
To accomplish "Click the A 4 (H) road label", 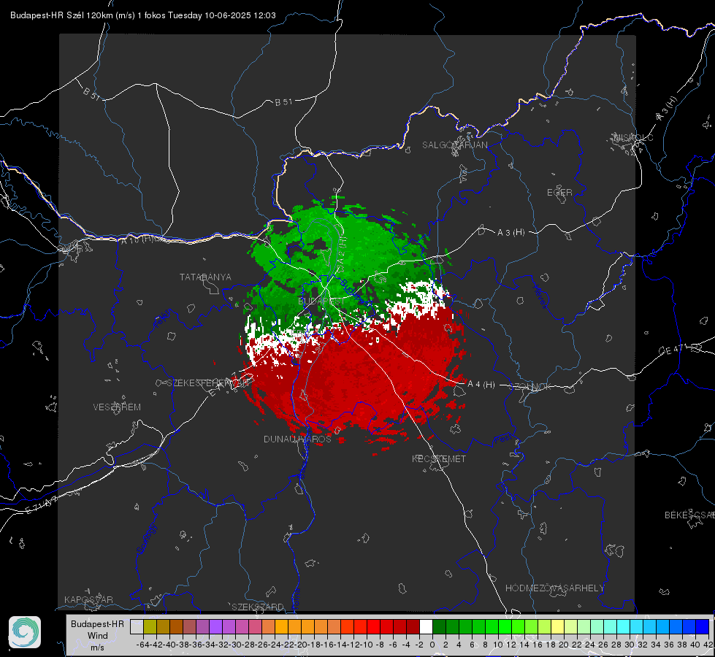I will pos(481,385).
